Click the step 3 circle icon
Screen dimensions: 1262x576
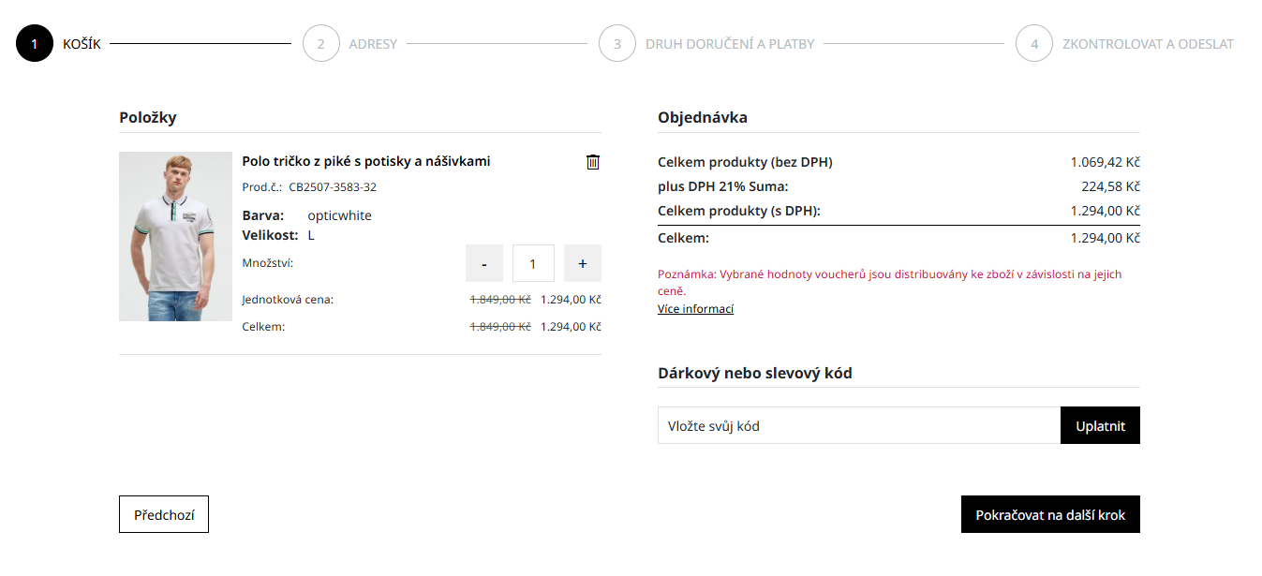point(617,43)
